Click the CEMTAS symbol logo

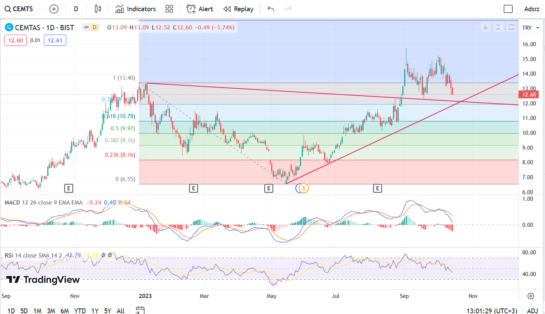tap(9, 28)
